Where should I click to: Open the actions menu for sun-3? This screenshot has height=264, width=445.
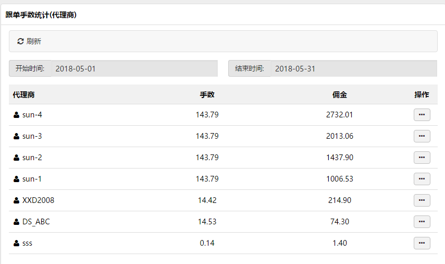422,136
